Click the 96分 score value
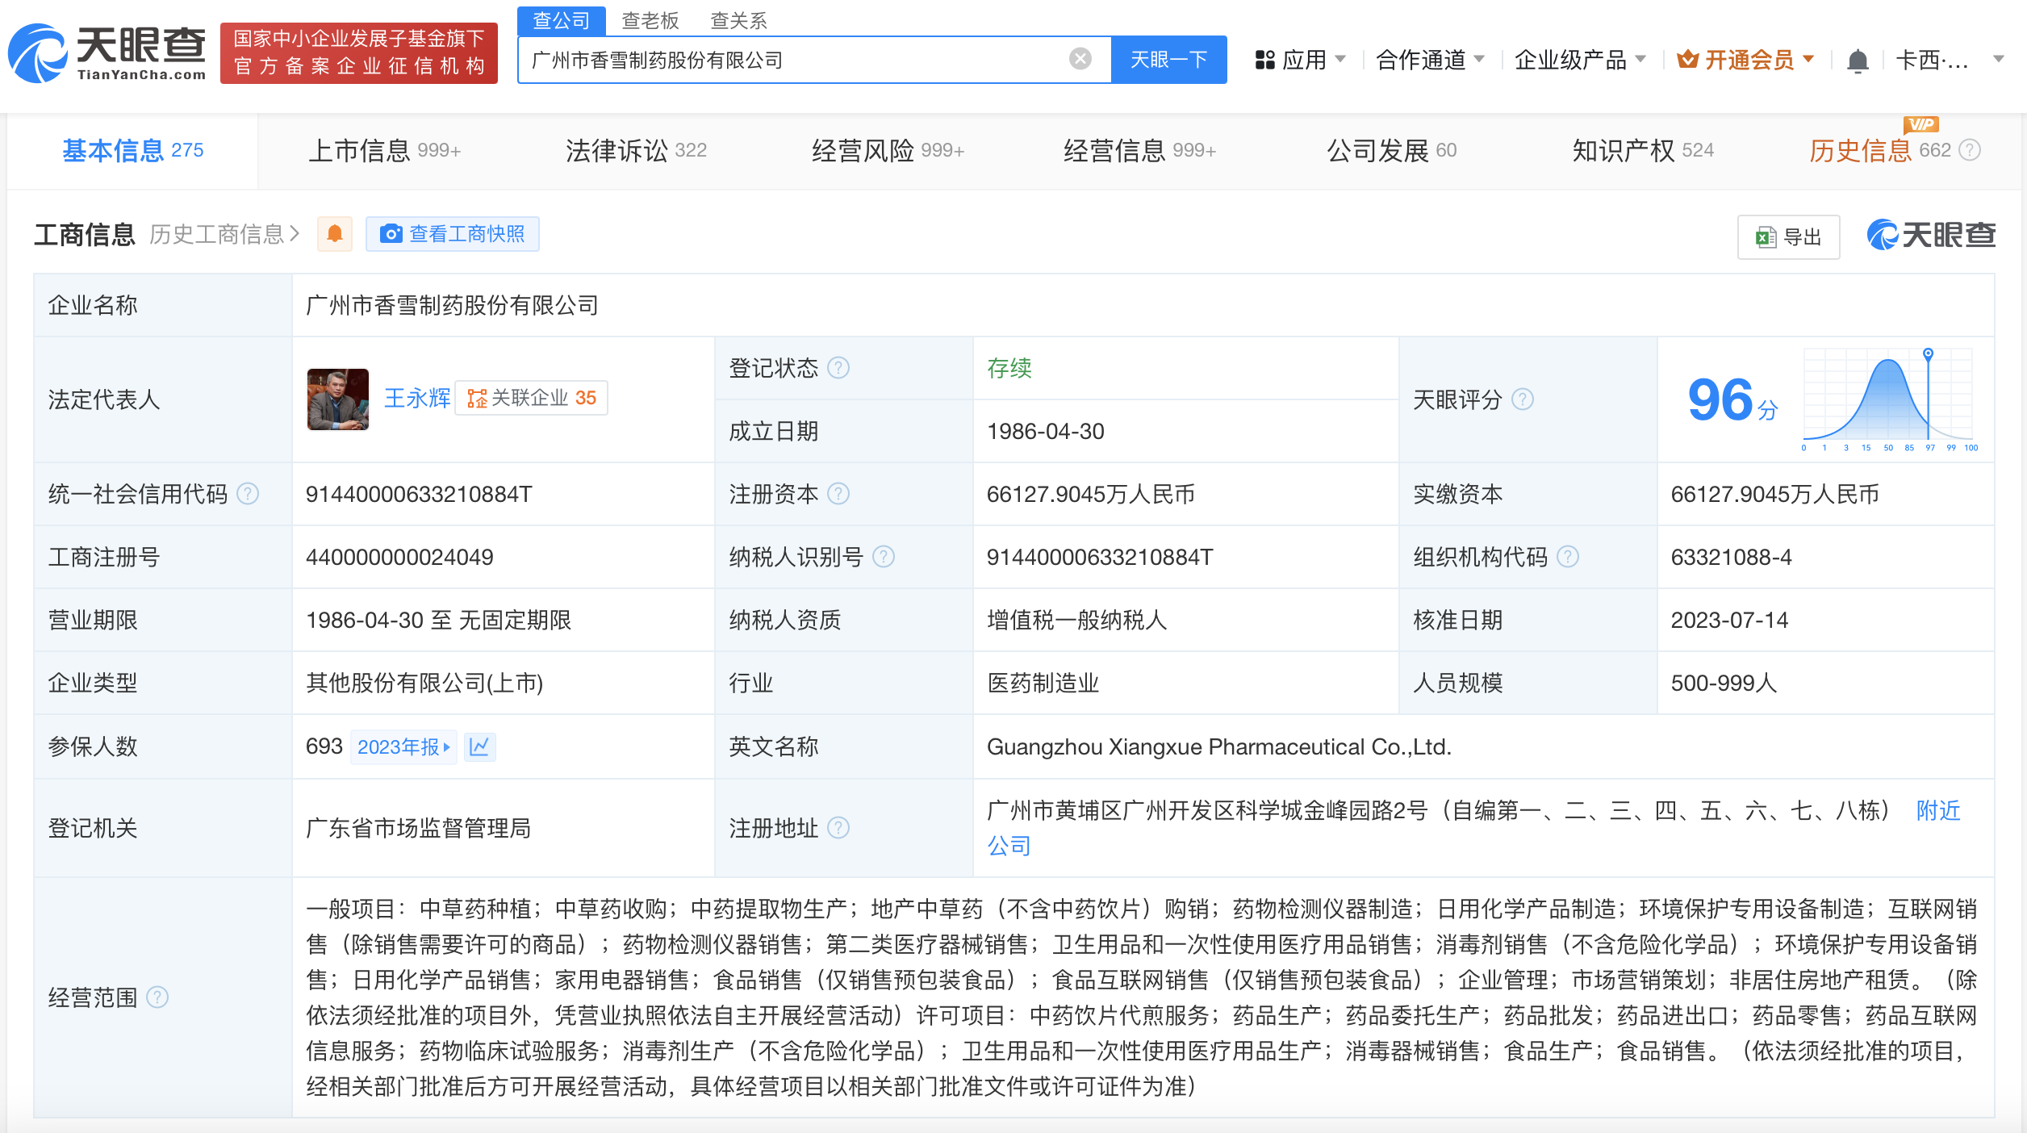Viewport: 2027px width, 1133px height. coord(1732,399)
